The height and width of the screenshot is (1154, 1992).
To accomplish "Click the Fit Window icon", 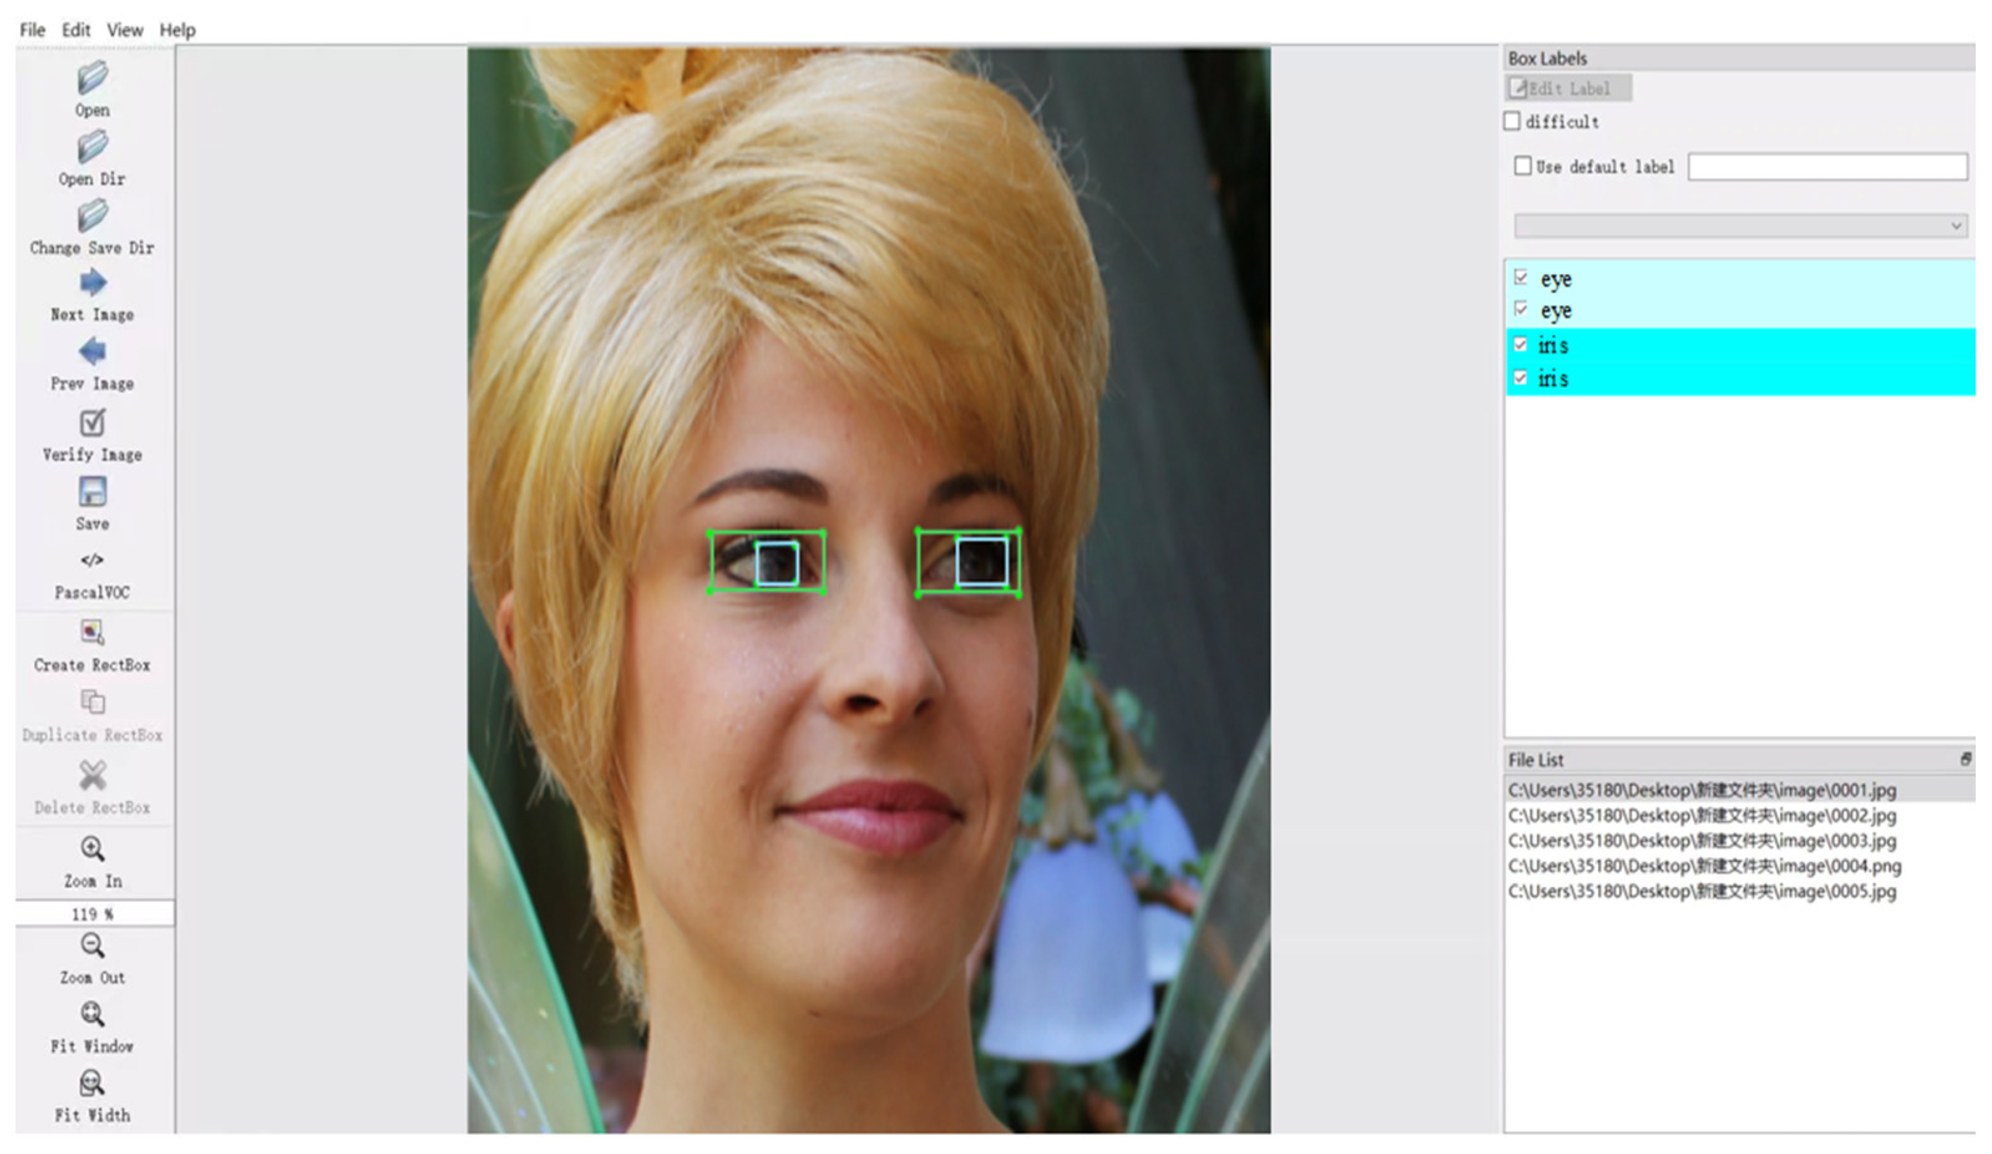I will click(92, 1014).
